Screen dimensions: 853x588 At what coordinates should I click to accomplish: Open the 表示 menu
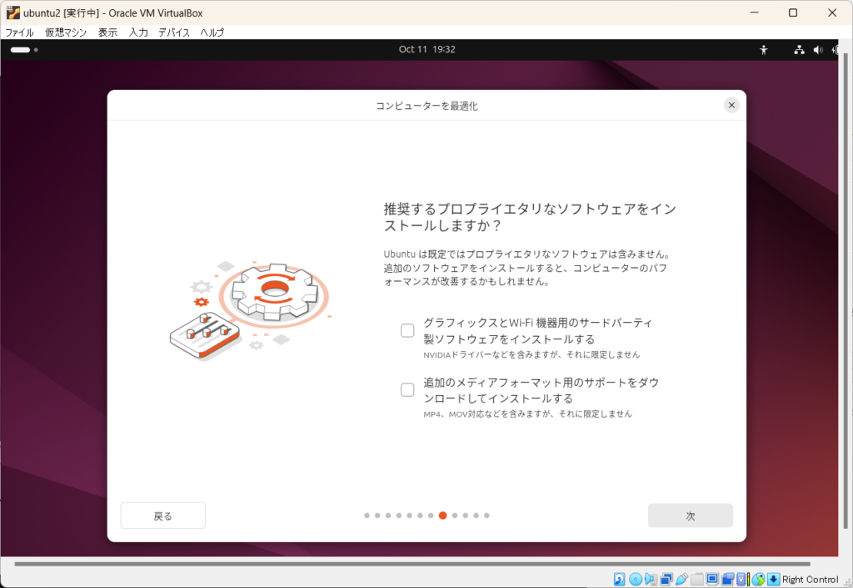click(x=107, y=32)
